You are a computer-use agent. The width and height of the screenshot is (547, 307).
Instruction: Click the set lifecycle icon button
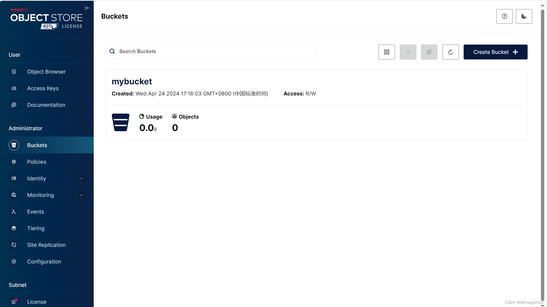click(x=429, y=52)
